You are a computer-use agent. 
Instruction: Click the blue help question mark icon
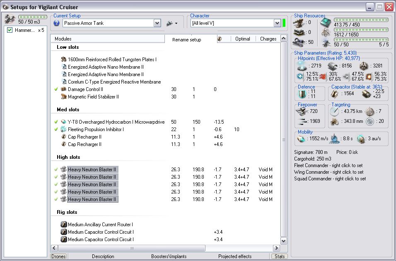click(57, 23)
